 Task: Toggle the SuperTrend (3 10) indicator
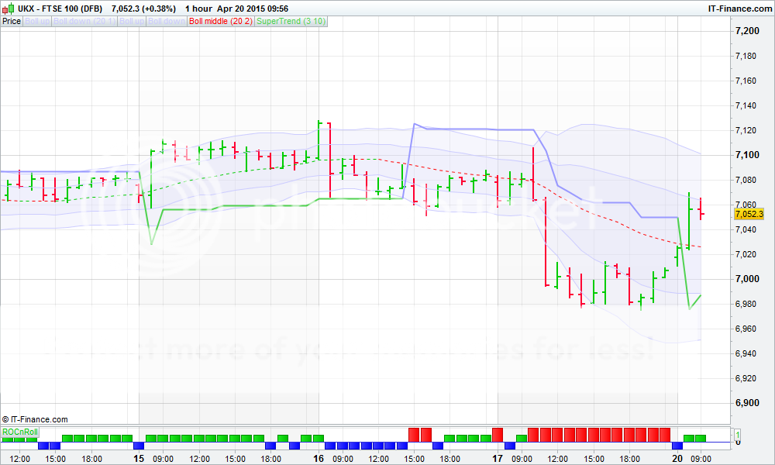[x=291, y=21]
